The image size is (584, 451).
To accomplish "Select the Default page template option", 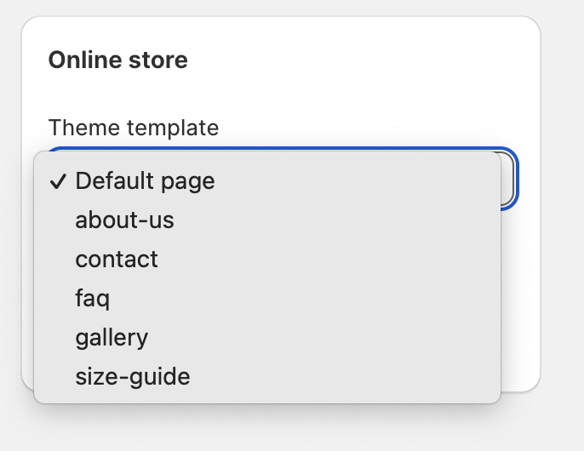I will [x=145, y=181].
